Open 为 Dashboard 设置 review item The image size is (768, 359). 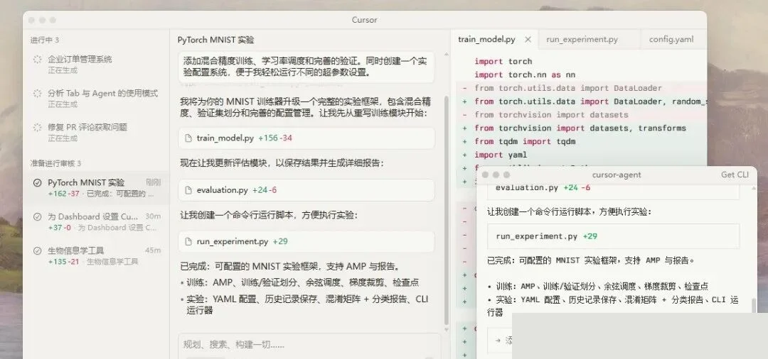pyautogui.click(x=96, y=221)
